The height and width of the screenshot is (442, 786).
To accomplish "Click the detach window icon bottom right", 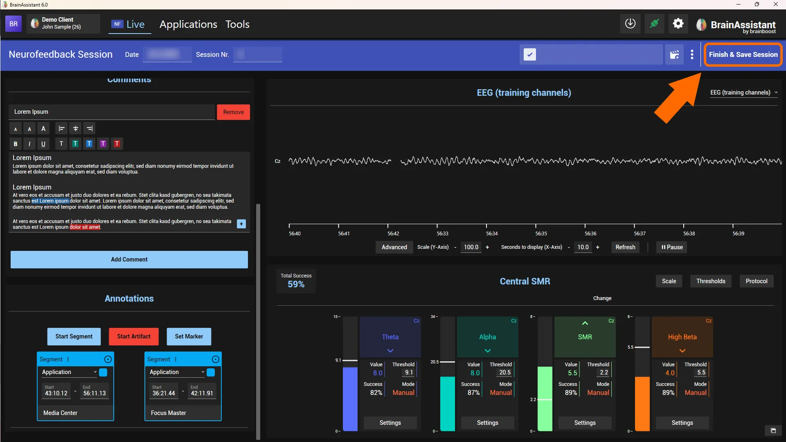I will (x=773, y=431).
